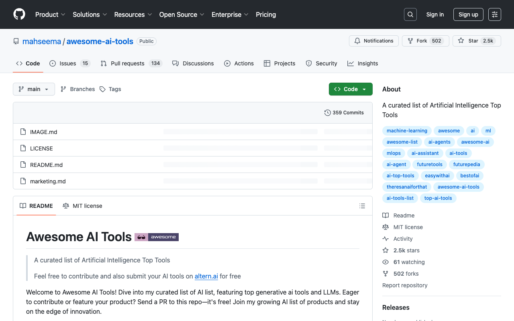Open the IMAGE.md file
Screen dimensions: 514x321
click(43, 132)
